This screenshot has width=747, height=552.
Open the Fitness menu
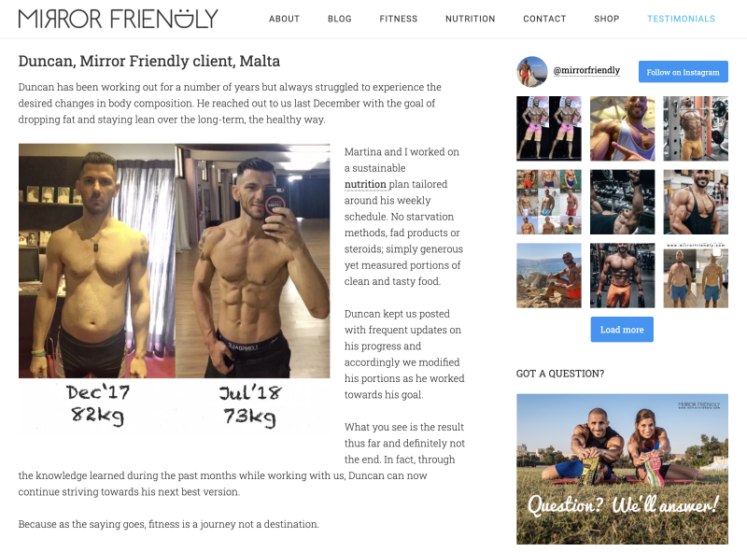pos(399,19)
